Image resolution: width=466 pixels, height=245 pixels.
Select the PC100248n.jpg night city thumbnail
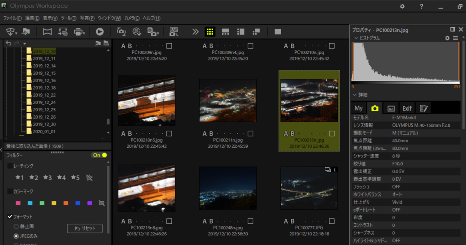pyautogui.click(x=228, y=188)
